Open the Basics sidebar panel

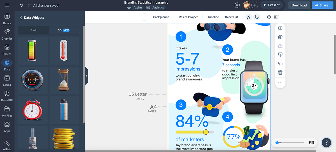(x=7, y=19)
